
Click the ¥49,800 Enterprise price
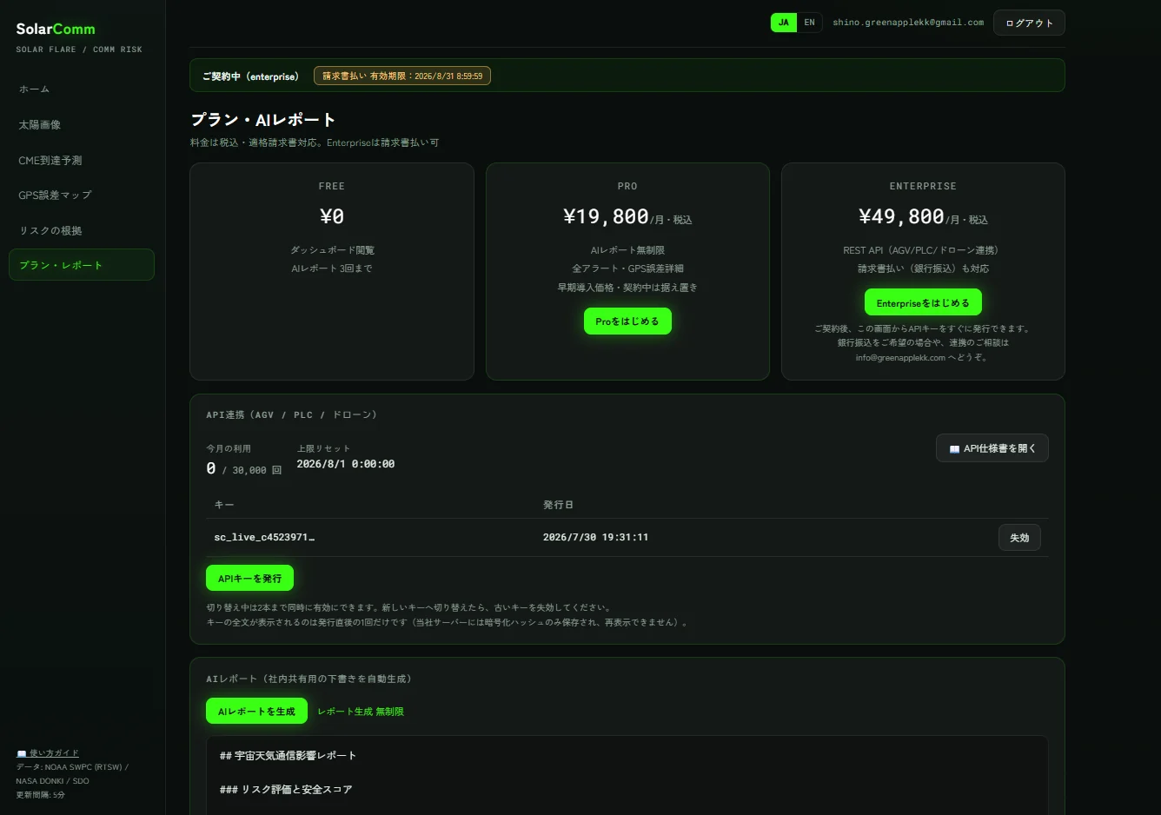tap(901, 216)
